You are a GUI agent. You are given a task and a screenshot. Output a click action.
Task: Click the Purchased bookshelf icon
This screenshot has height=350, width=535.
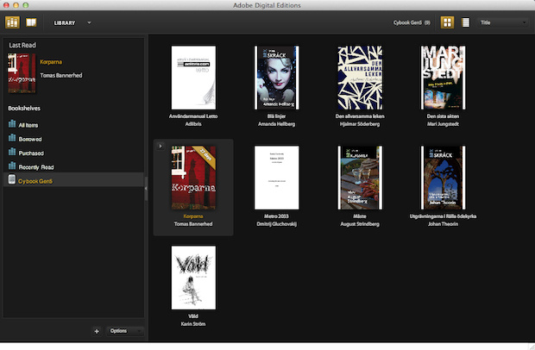(11, 153)
